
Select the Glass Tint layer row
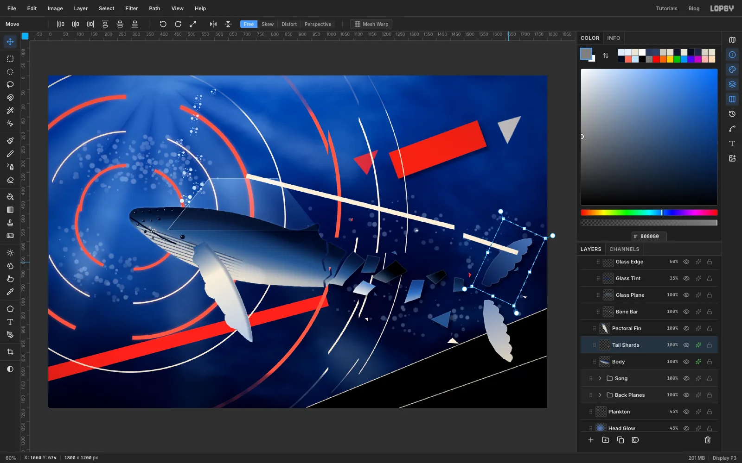pos(649,278)
